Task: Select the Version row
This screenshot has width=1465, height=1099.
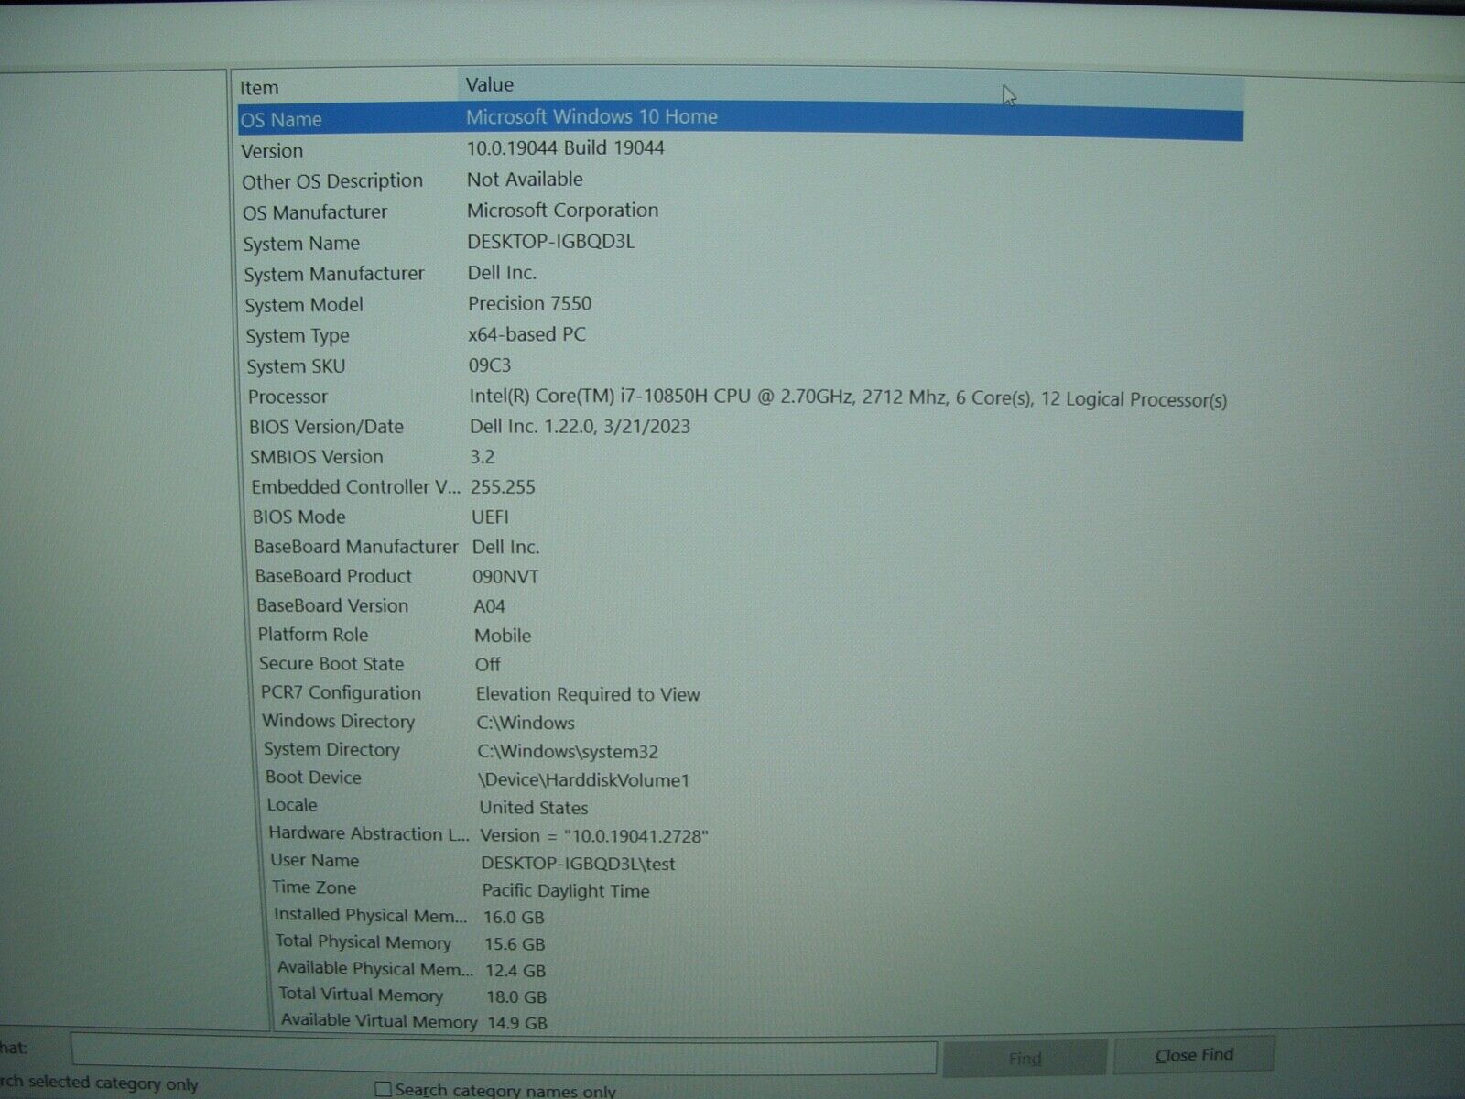Action: click(740, 150)
